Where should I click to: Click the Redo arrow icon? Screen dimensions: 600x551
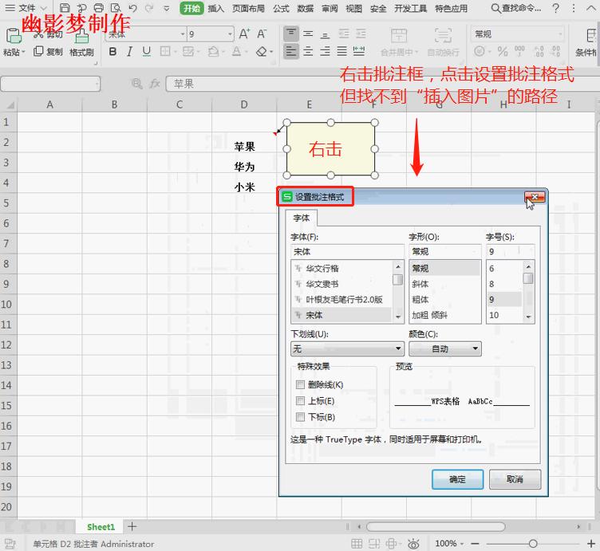pyautogui.click(x=149, y=8)
